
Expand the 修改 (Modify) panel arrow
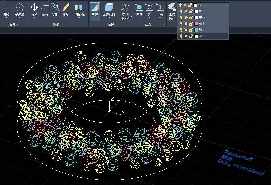62,24
